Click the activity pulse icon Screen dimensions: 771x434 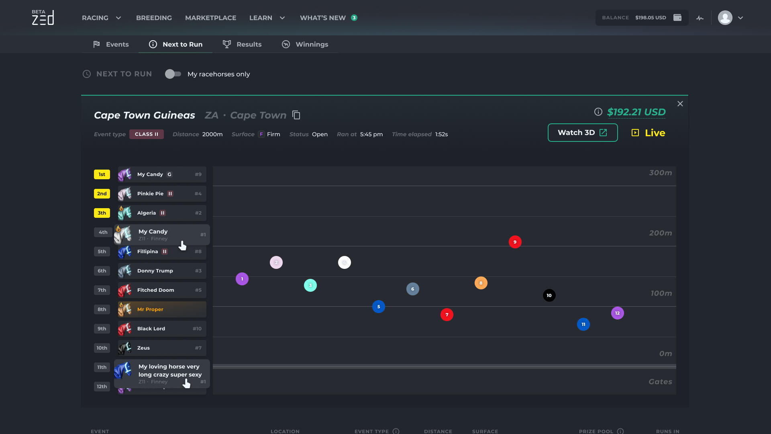point(700,18)
